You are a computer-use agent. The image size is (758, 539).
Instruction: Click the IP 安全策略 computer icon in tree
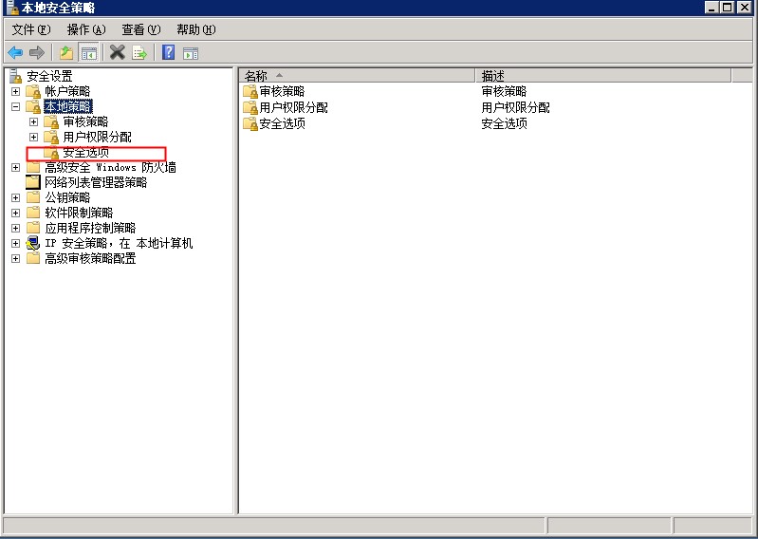tap(33, 243)
